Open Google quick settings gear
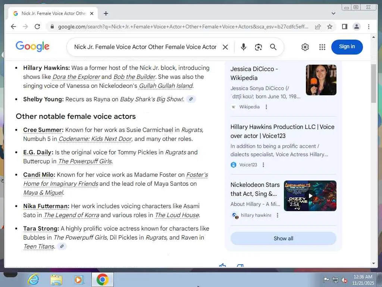 305,47
